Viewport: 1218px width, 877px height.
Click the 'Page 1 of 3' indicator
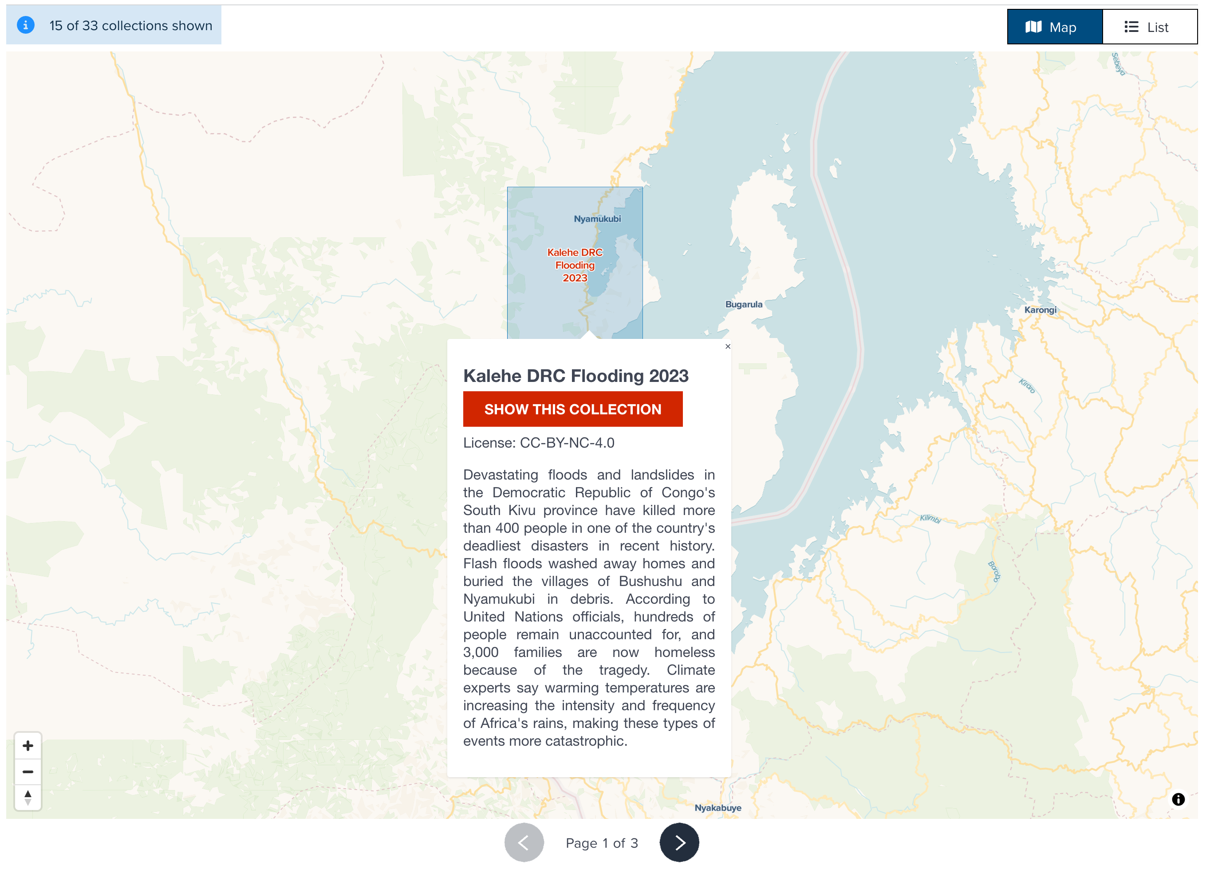[602, 843]
